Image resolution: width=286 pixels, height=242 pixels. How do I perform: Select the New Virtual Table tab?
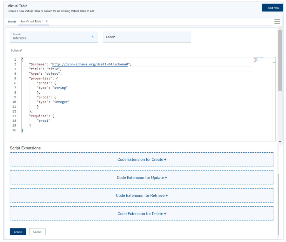tap(31, 22)
